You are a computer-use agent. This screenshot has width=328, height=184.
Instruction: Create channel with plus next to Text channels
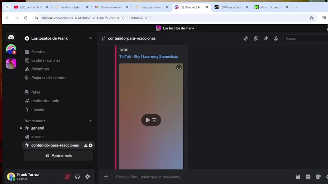tap(90, 121)
